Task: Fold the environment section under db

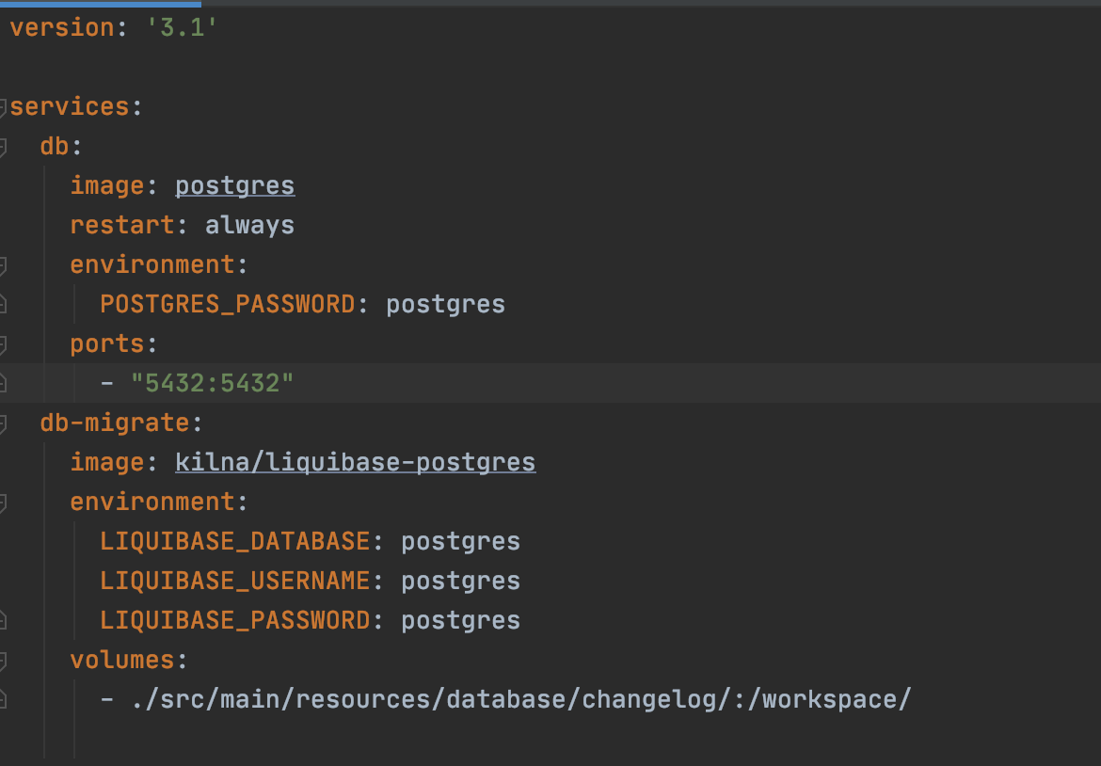Action: [3, 265]
